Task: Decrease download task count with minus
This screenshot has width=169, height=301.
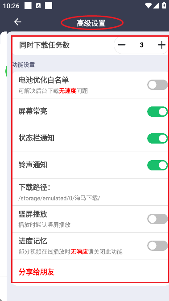Action: (122, 45)
